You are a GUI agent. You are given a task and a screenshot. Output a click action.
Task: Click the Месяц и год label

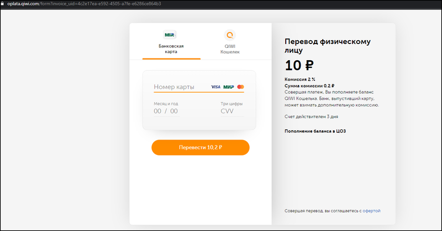pyautogui.click(x=166, y=104)
